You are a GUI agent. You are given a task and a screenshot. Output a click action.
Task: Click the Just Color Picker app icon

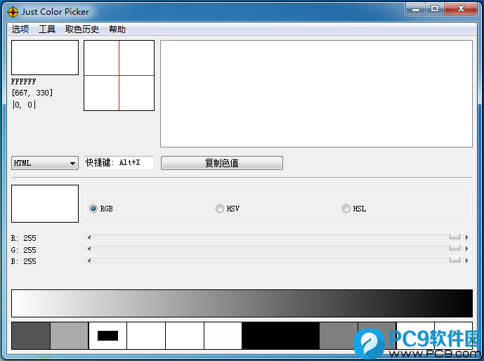point(13,12)
